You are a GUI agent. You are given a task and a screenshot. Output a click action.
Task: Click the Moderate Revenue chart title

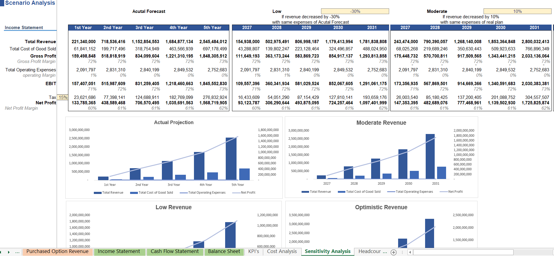[x=381, y=123]
